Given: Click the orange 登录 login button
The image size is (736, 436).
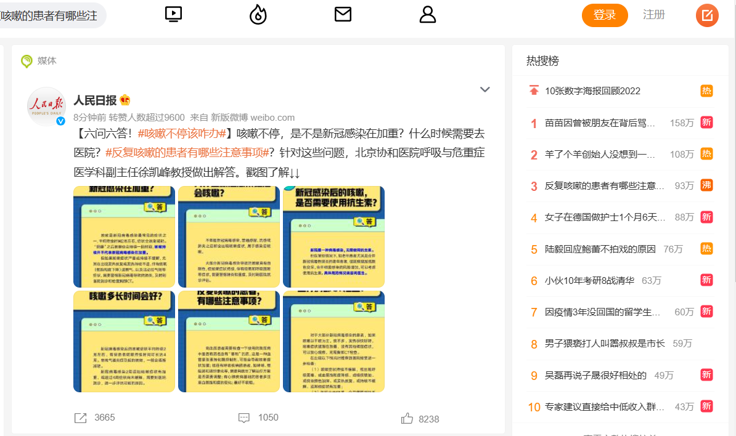Looking at the screenshot, I should [x=605, y=15].
